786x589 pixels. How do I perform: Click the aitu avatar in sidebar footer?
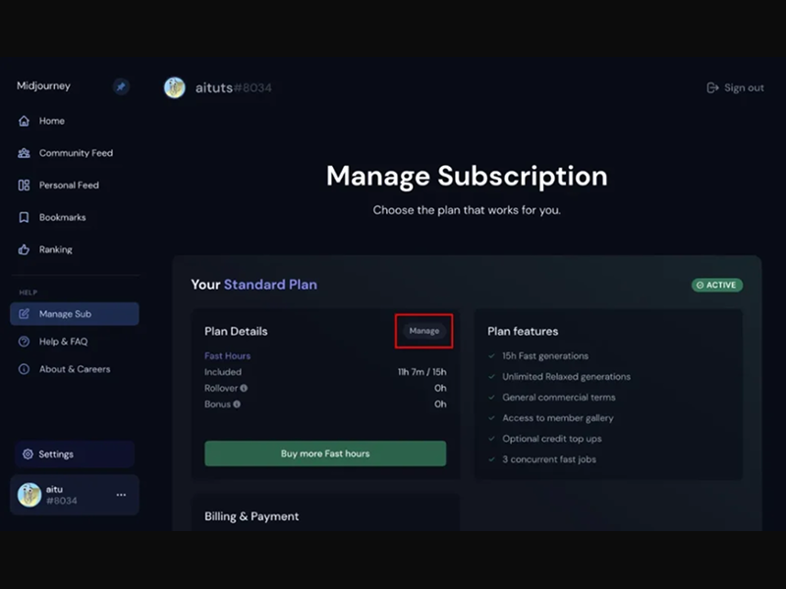pyautogui.click(x=29, y=495)
